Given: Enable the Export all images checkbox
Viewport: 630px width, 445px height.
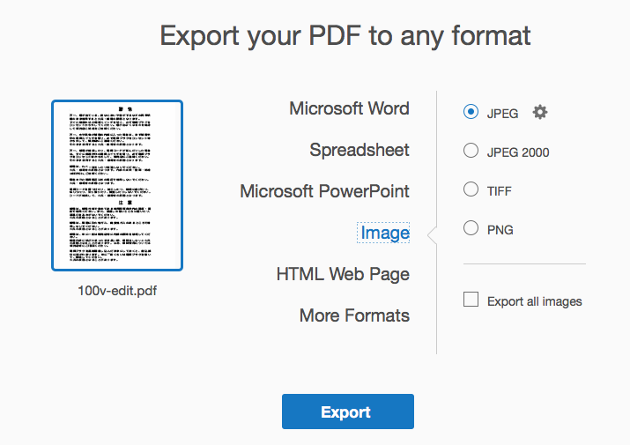Looking at the screenshot, I should [471, 300].
